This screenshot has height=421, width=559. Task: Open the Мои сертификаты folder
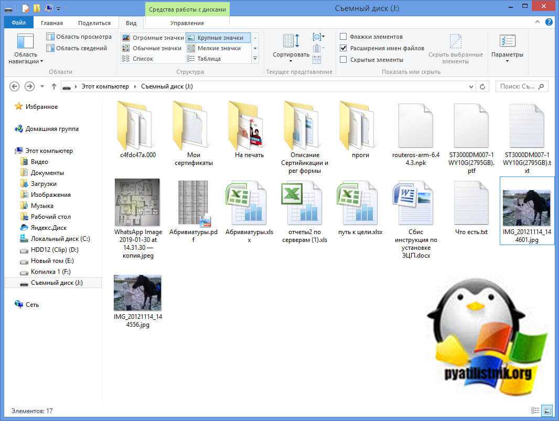[x=193, y=126]
